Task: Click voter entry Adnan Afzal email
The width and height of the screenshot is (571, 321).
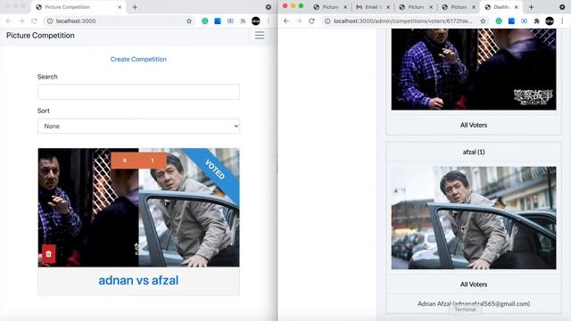Action: coord(474,303)
